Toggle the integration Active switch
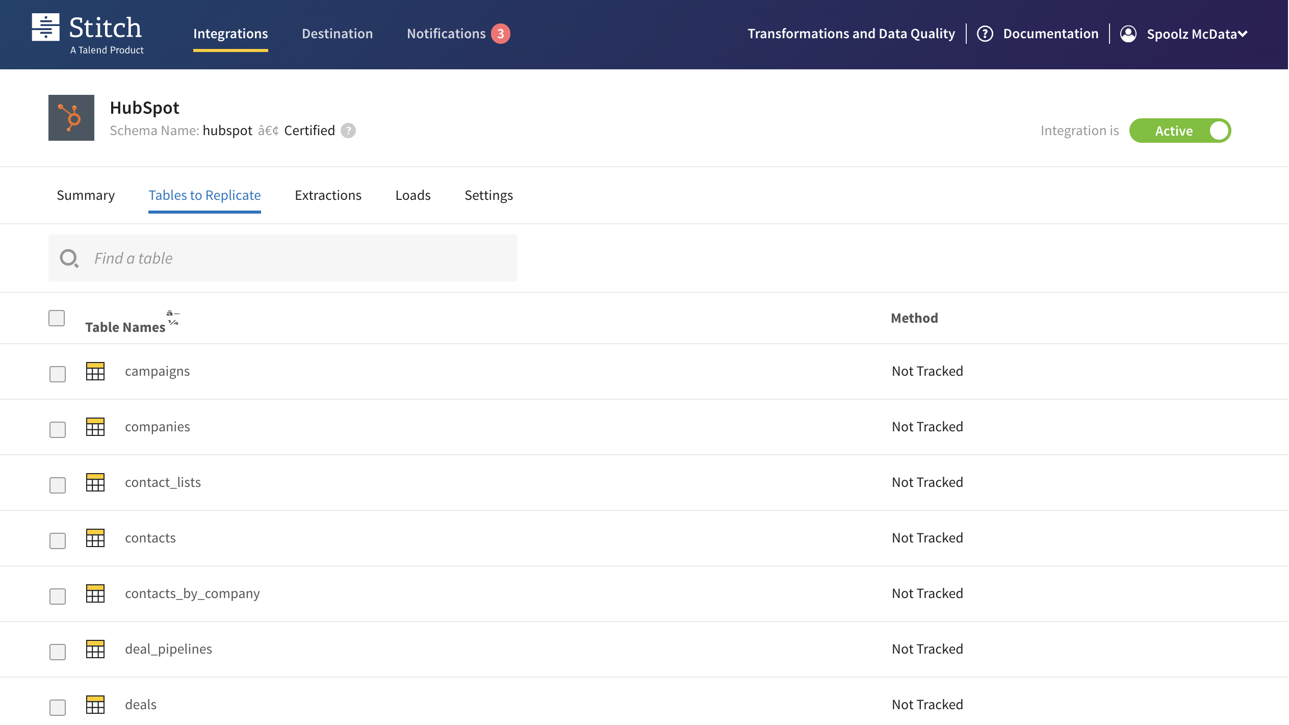The image size is (1289, 725). pyautogui.click(x=1181, y=131)
